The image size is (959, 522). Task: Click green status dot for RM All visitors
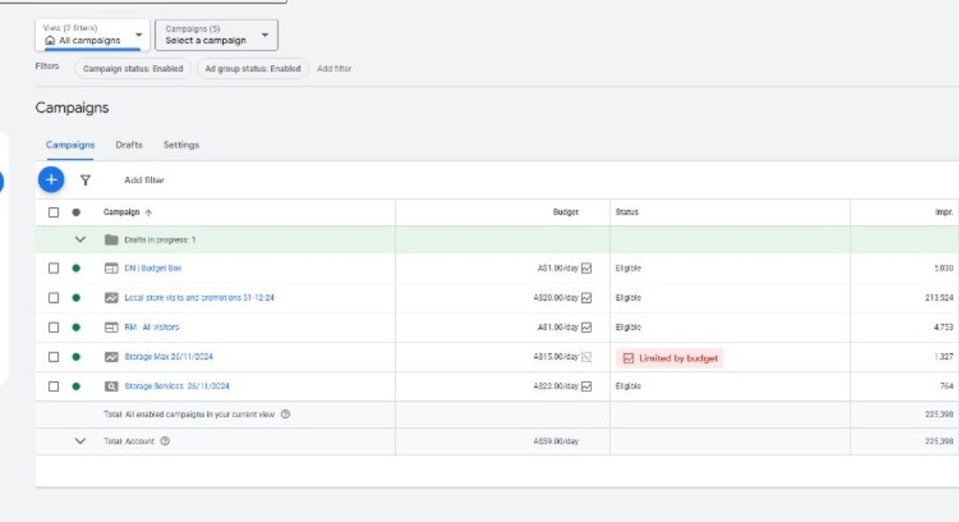[x=76, y=328]
